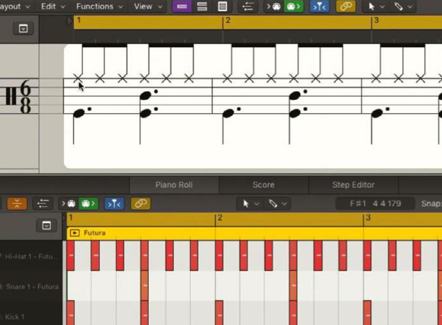The width and height of the screenshot is (442, 325).
Task: Click the Futura region header
Action: (x=94, y=233)
